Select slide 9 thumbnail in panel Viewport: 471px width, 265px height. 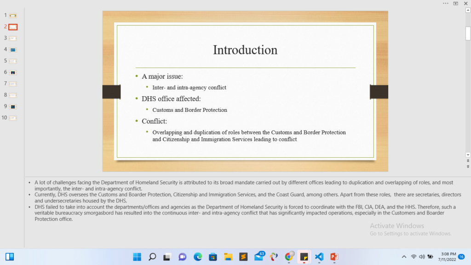point(13,106)
